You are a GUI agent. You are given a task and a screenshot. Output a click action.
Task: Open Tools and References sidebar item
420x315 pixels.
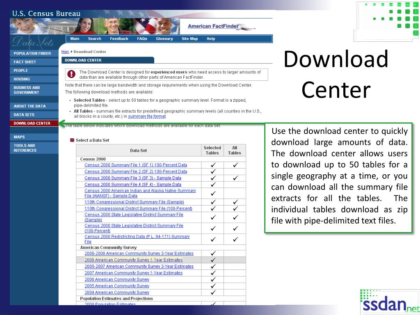tap(34, 148)
